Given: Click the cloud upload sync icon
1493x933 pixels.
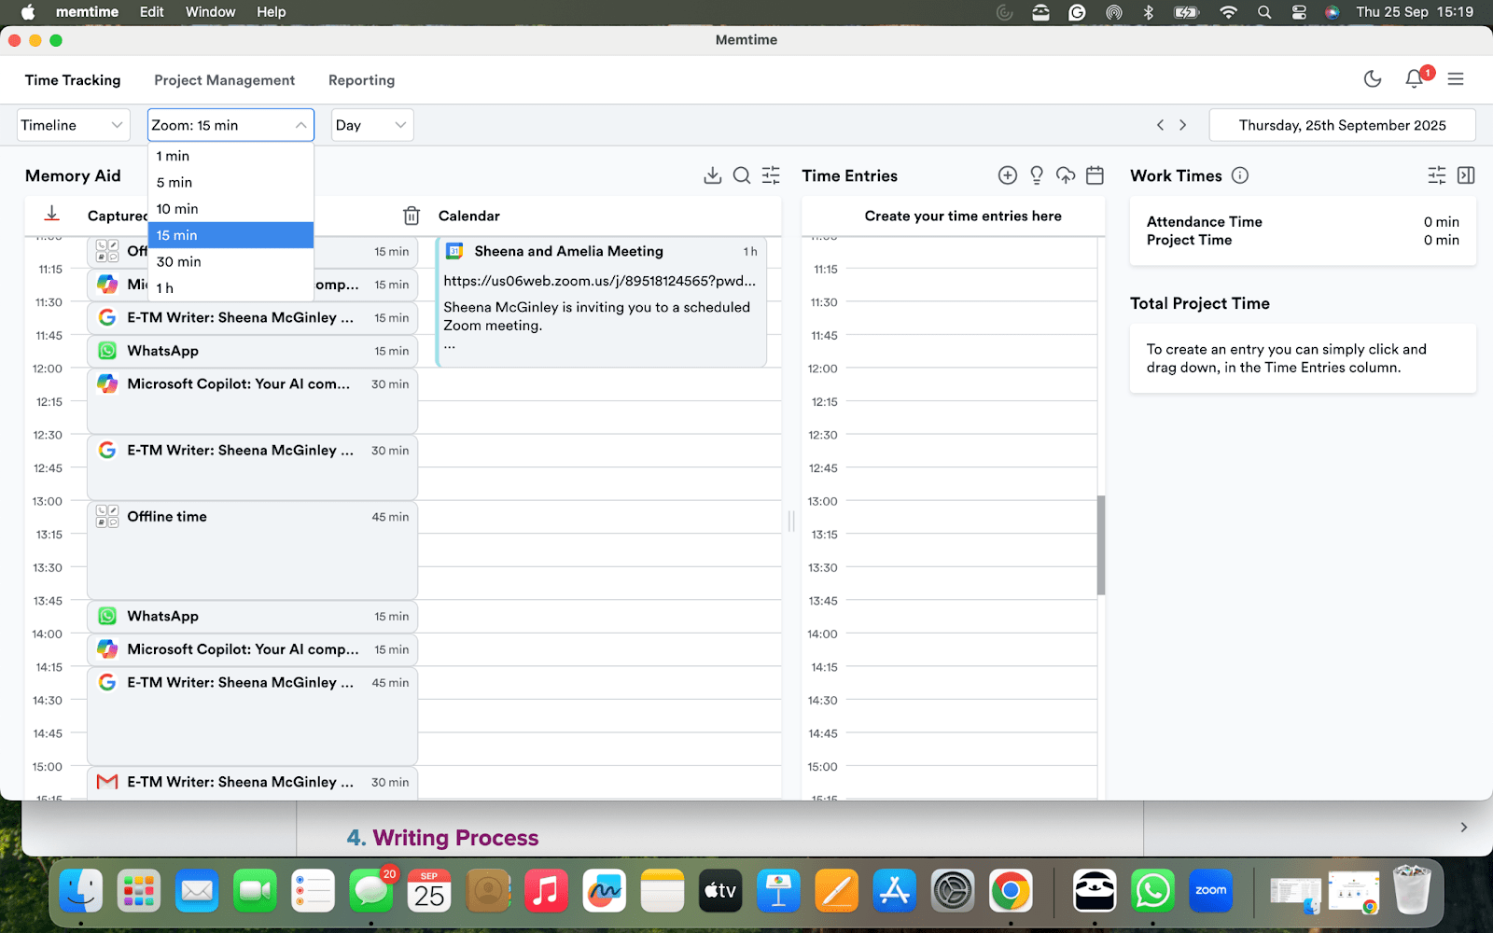Looking at the screenshot, I should (x=1066, y=175).
